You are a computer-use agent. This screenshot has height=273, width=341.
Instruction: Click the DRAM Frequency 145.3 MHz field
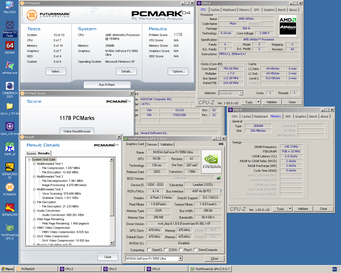coord(291,147)
